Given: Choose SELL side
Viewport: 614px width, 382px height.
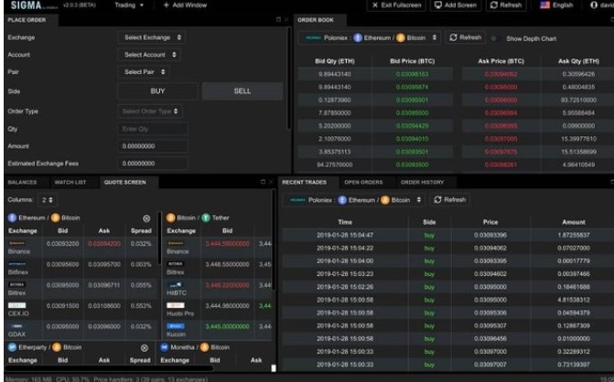Looking at the screenshot, I should (x=242, y=91).
